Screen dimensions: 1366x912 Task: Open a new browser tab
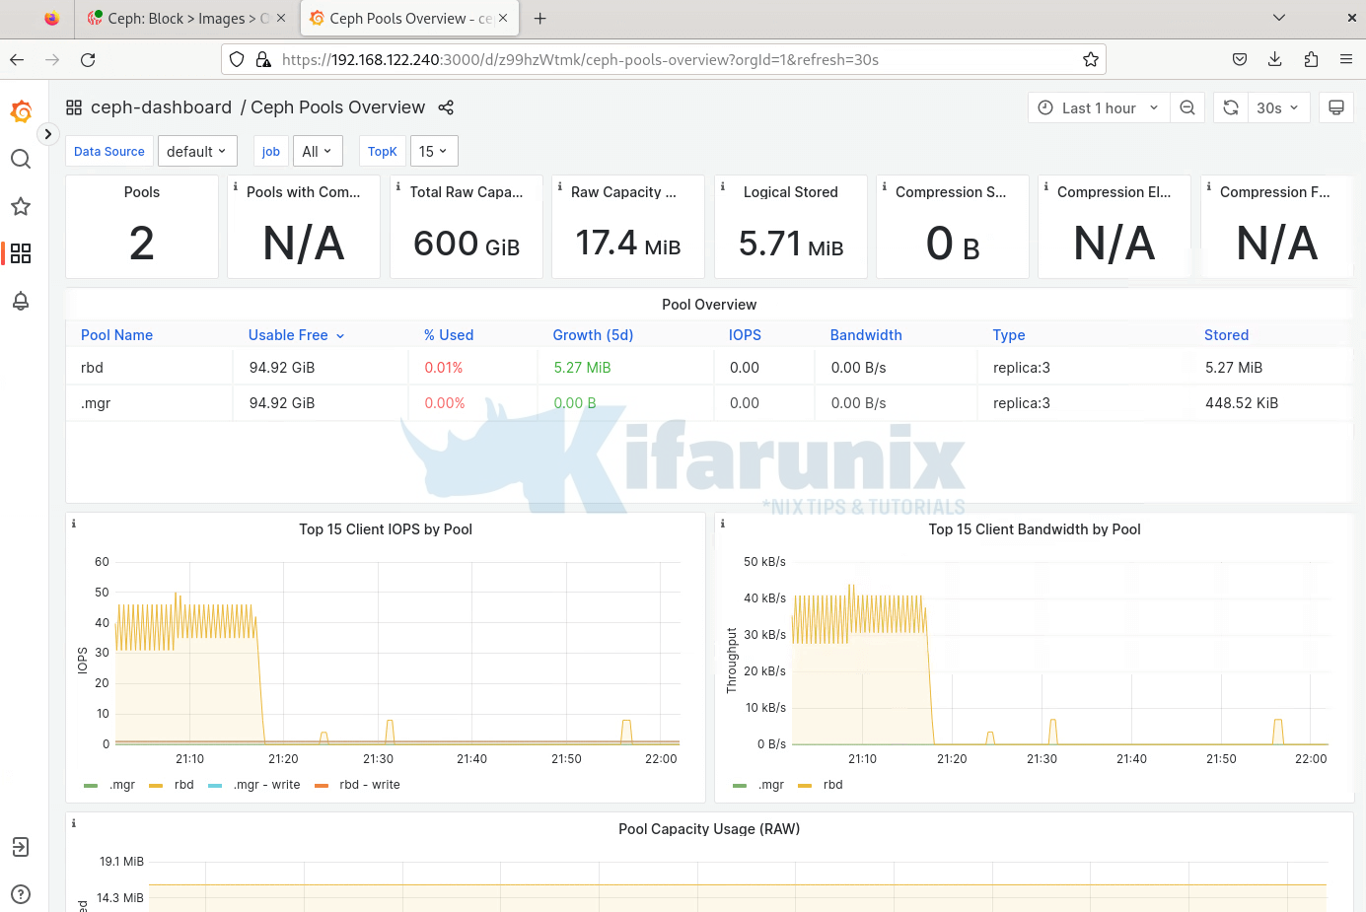(540, 19)
